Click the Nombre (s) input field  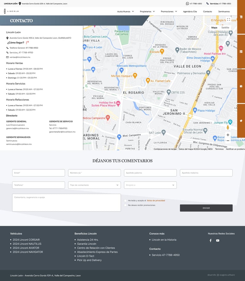(x=94, y=173)
